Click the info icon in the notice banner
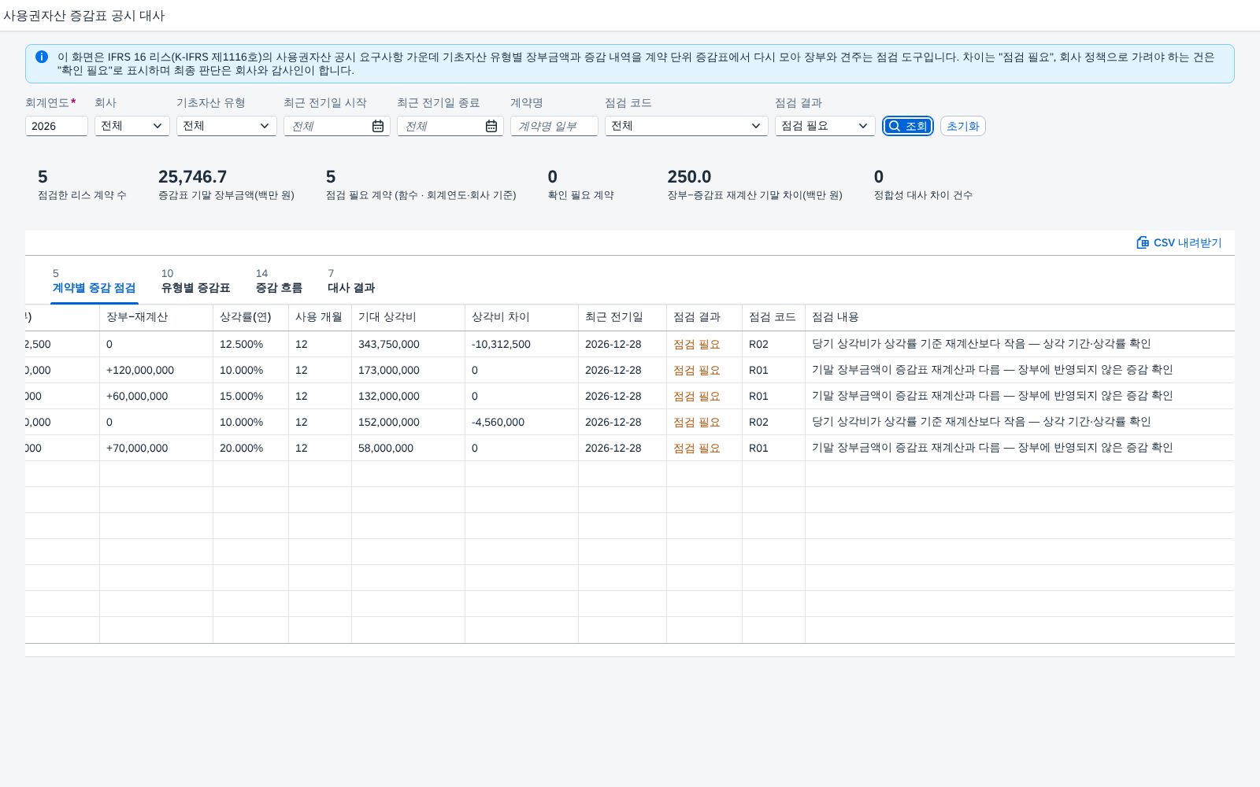Image resolution: width=1260 pixels, height=787 pixels. click(x=42, y=57)
